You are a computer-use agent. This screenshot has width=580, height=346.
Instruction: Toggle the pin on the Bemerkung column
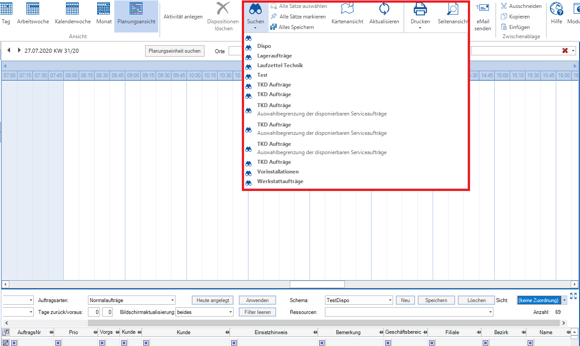click(381, 332)
